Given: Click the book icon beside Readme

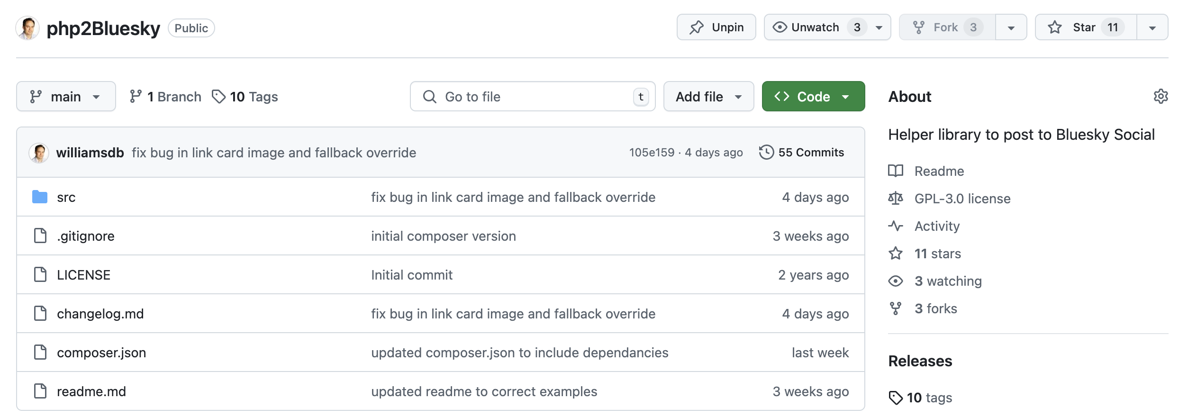Looking at the screenshot, I should click(x=896, y=171).
